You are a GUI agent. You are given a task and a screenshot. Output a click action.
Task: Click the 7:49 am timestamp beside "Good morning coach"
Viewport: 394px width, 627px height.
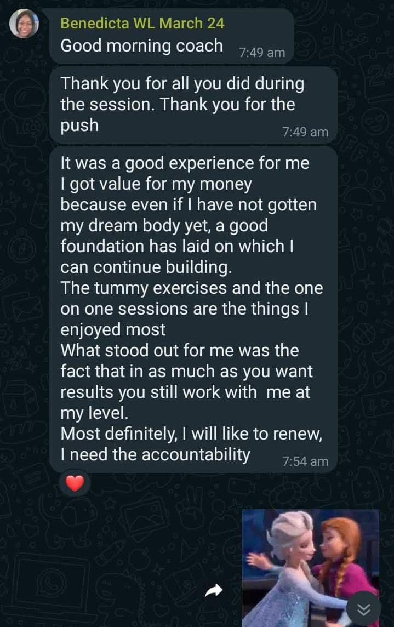262,53
